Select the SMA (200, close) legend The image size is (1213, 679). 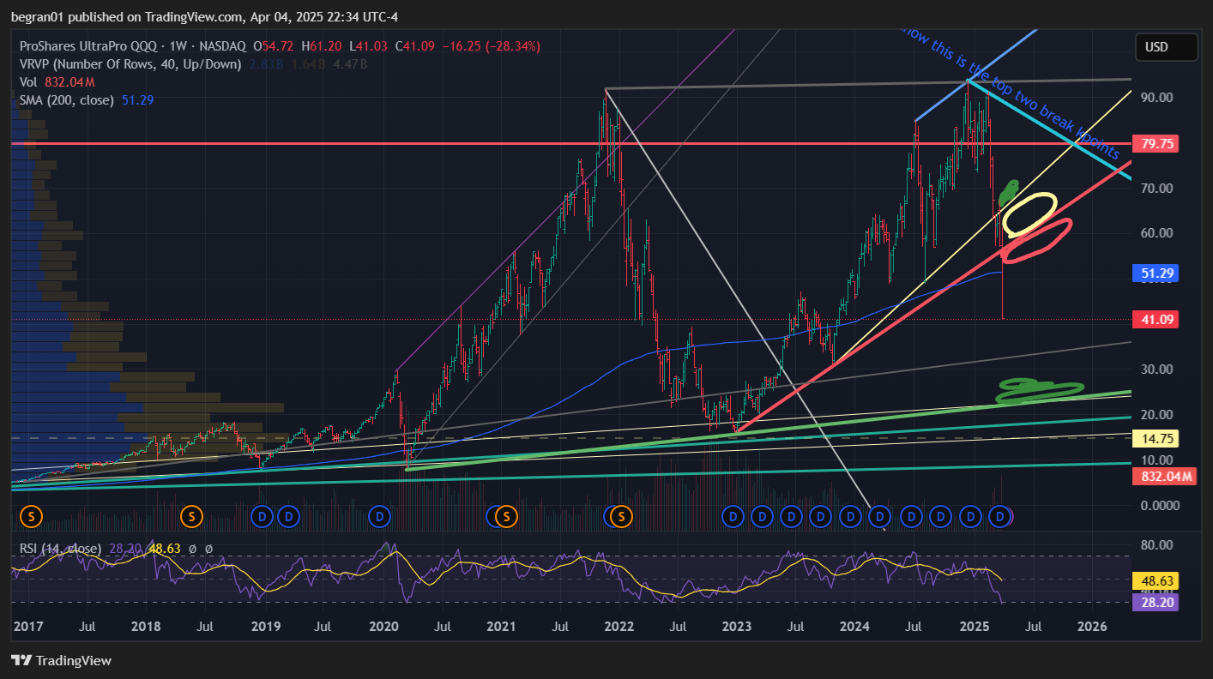point(68,99)
